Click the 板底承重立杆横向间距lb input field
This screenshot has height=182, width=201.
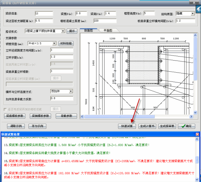click(186, 21)
